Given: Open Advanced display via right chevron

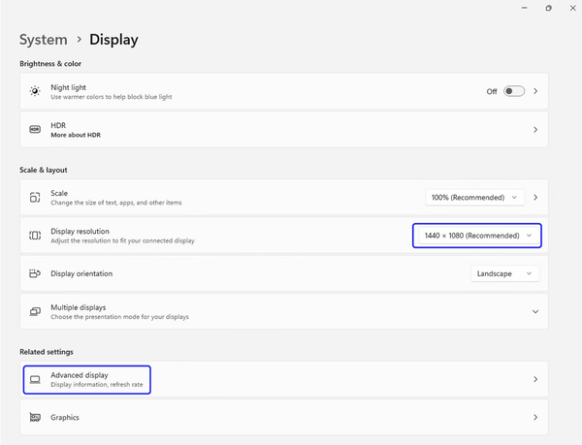Looking at the screenshot, I should coord(535,379).
